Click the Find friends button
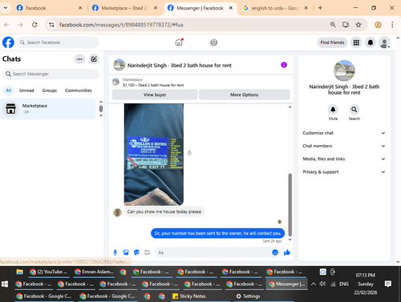Screen dimensions: 401x302 click(332, 42)
